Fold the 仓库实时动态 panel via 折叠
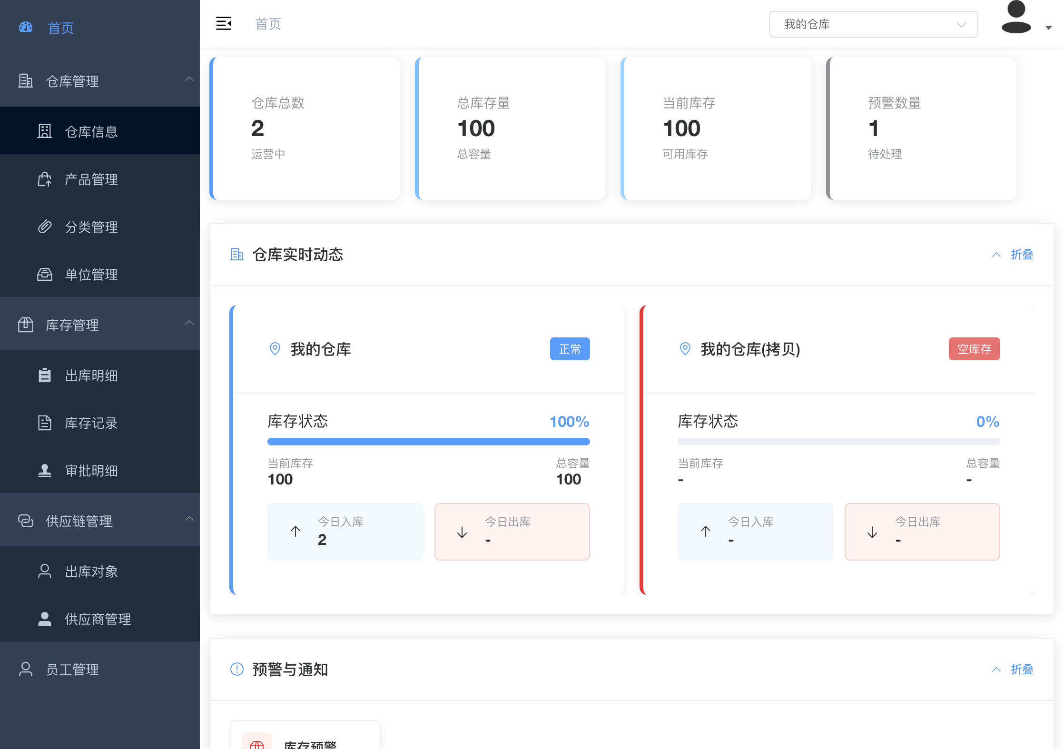Viewport: 1064px width, 749px height. 1021,255
